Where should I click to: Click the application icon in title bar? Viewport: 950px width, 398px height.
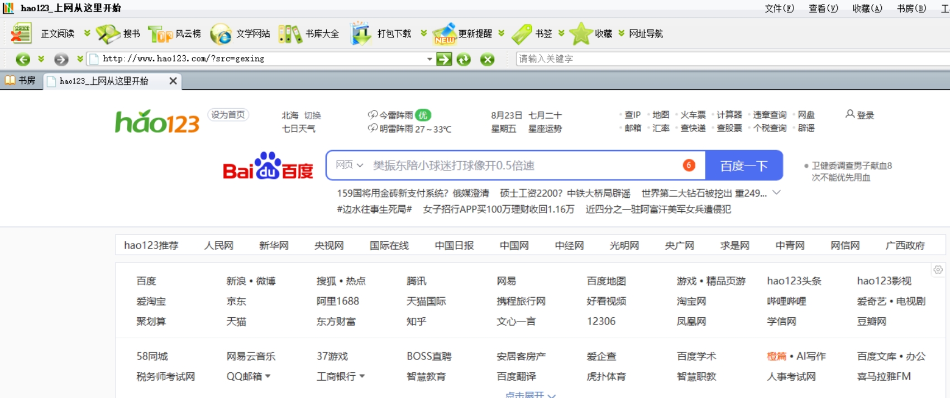pos(8,8)
